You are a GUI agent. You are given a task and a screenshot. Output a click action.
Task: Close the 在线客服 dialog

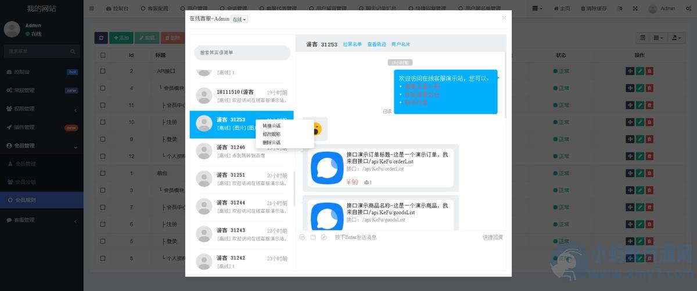pos(504,18)
